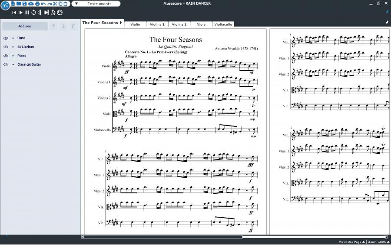Image resolution: width=391 pixels, height=245 pixels.
Task: Pause the playback
Action: 27,13
